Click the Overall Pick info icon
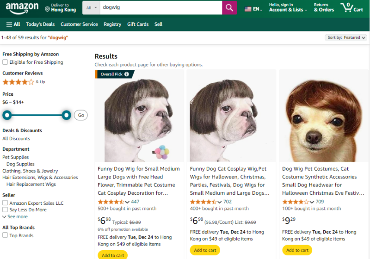The width and height of the screenshot is (370, 259). 127,74
